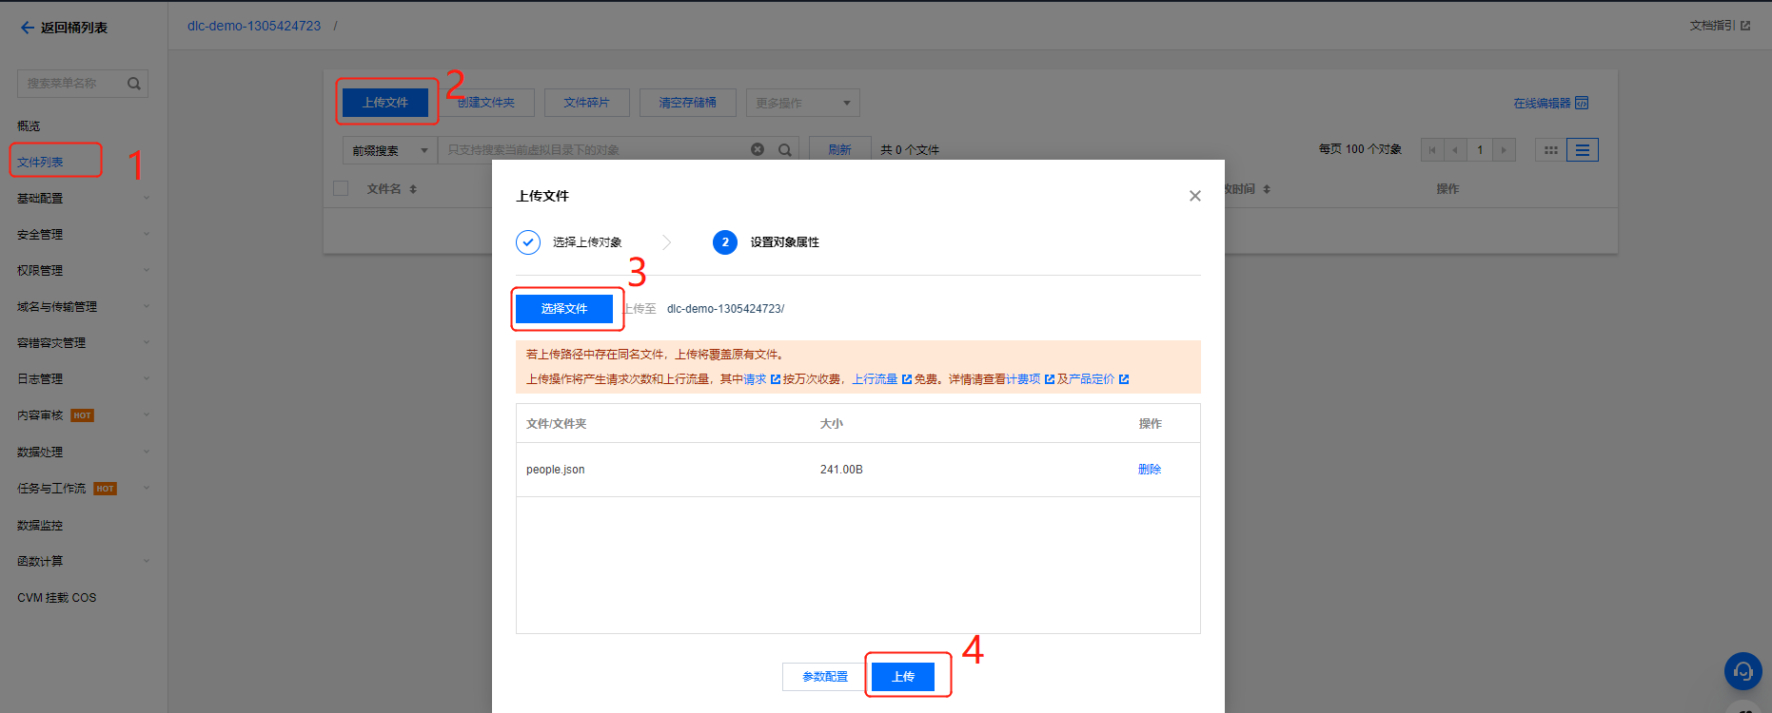1772x713 pixels.
Task: Close the 上传文件 dialog
Action: (x=1194, y=196)
